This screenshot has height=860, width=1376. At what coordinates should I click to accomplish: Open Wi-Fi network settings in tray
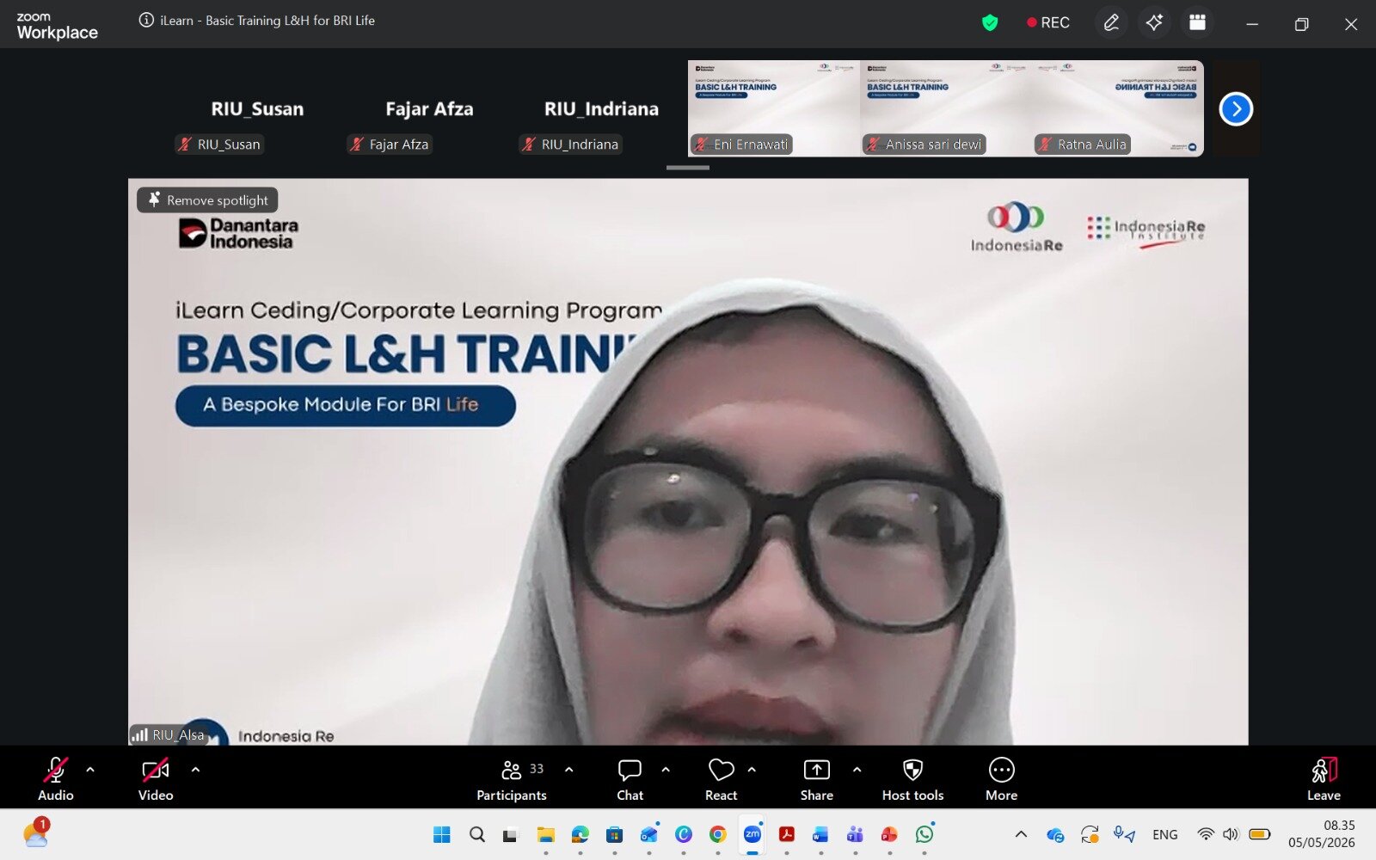1206,834
